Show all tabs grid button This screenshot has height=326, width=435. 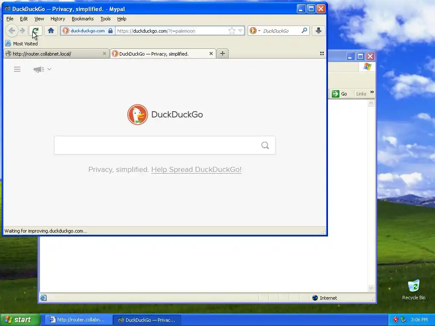click(322, 53)
